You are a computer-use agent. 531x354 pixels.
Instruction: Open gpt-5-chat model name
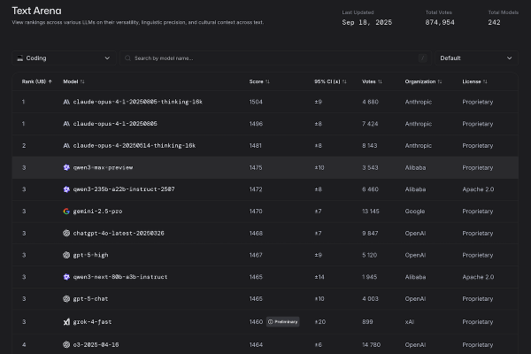[x=90, y=299]
